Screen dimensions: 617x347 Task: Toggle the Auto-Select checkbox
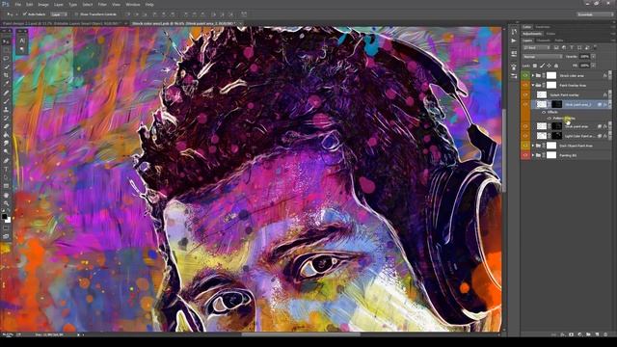(24, 14)
